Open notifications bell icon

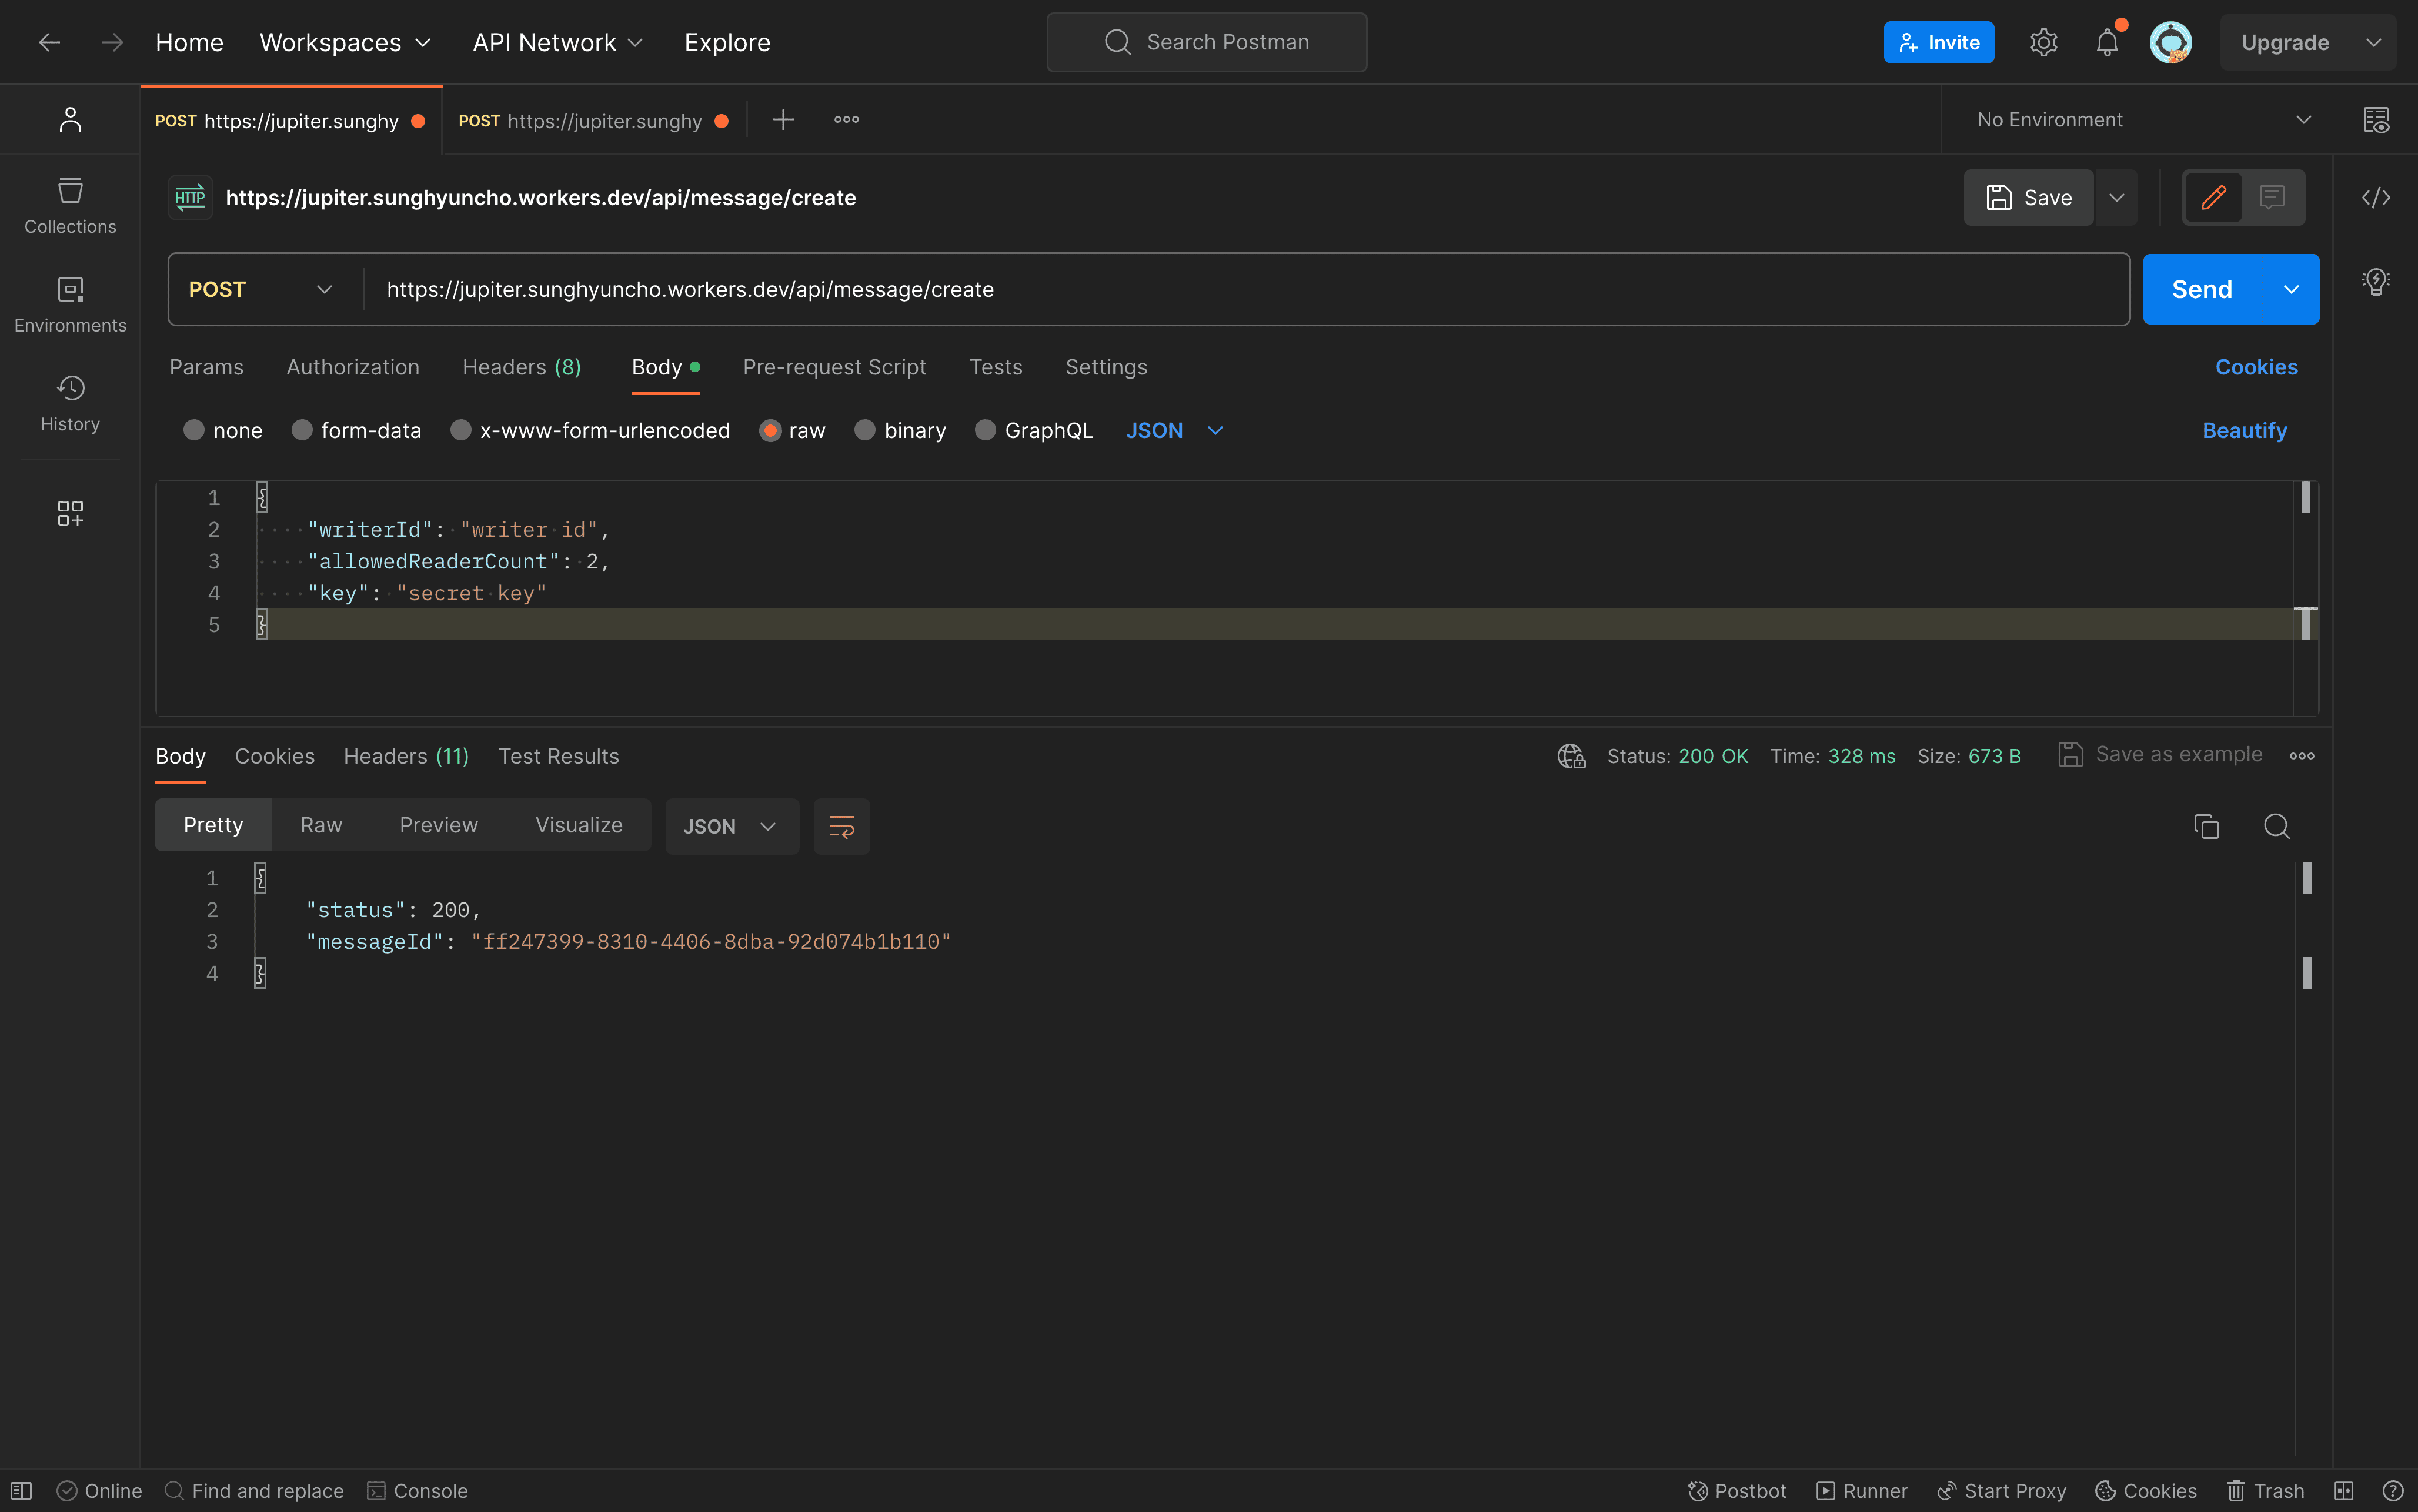(x=2107, y=42)
